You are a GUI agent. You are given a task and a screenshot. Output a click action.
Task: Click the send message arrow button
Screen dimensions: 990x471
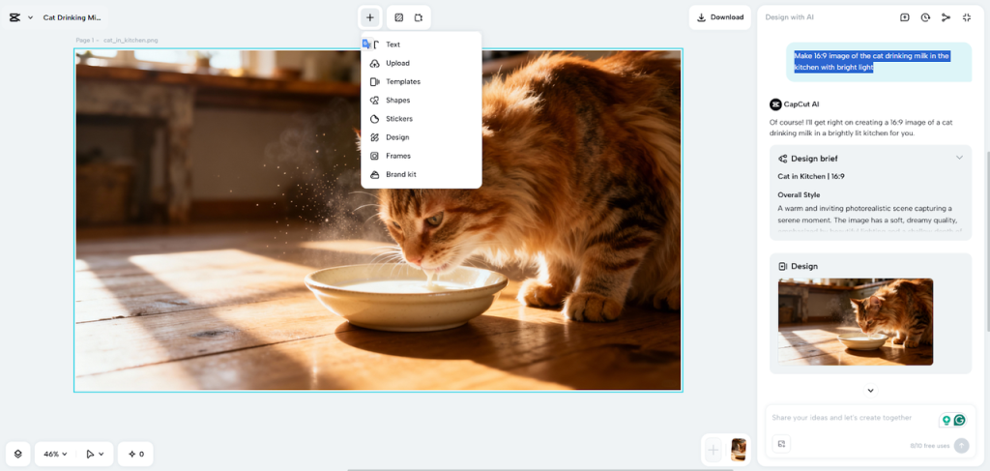pyautogui.click(x=961, y=445)
